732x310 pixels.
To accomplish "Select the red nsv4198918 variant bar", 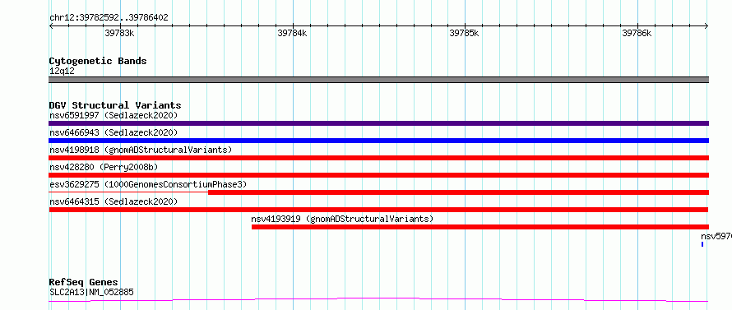I will [x=378, y=158].
